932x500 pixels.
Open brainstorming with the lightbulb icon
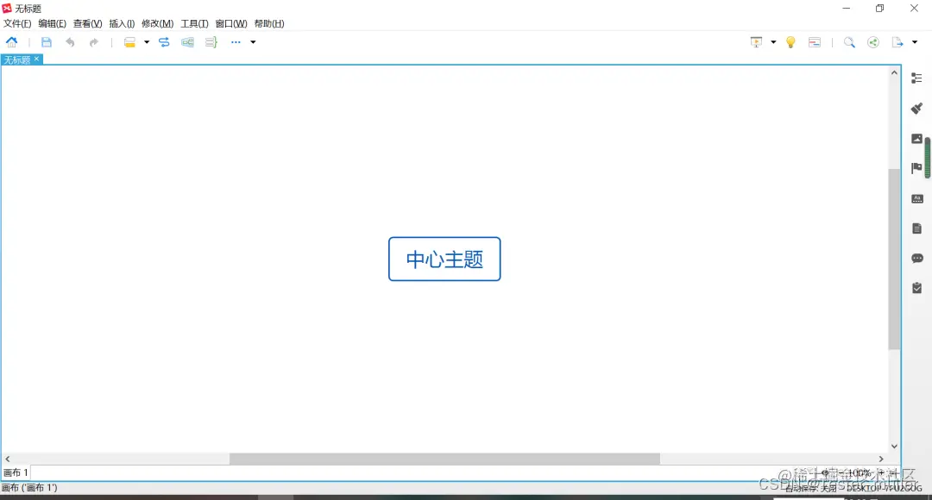pos(791,42)
